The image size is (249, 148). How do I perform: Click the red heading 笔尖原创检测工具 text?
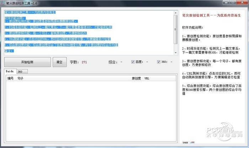click(x=212, y=15)
